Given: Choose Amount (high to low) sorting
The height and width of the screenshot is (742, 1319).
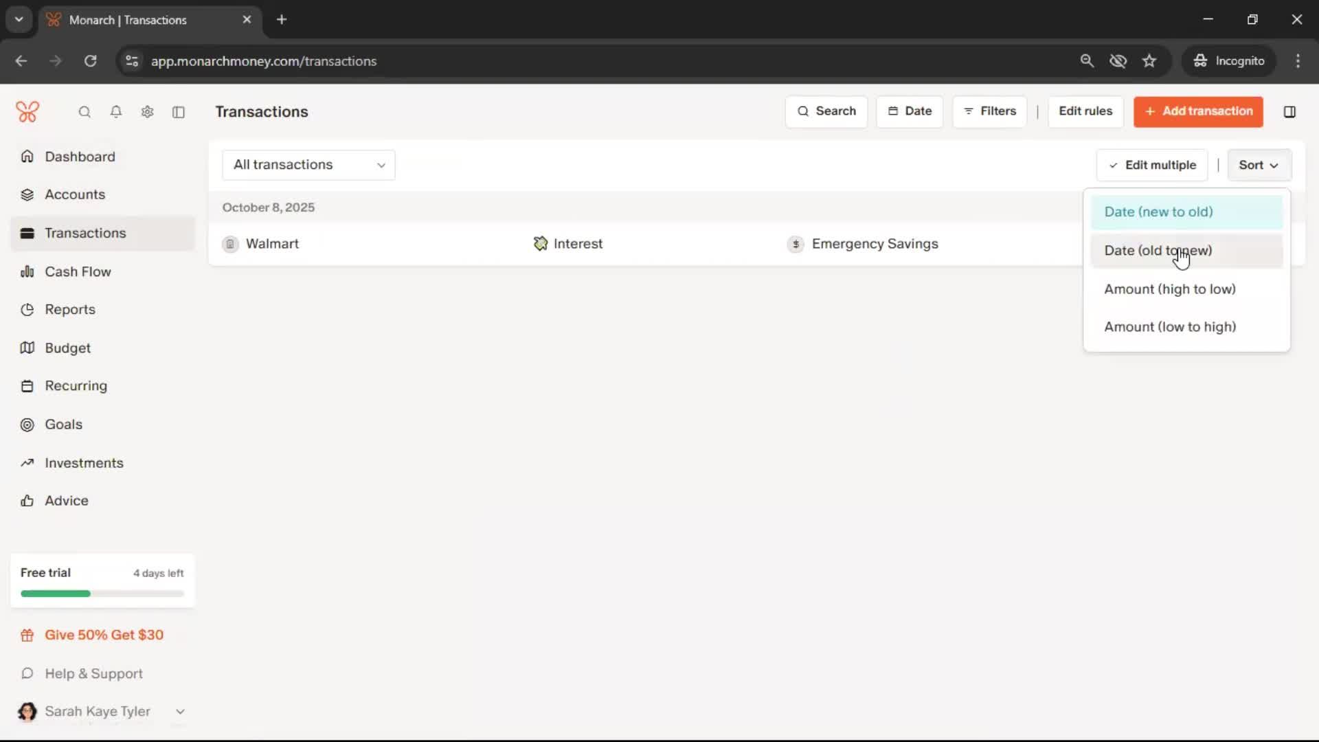Looking at the screenshot, I should (1169, 289).
